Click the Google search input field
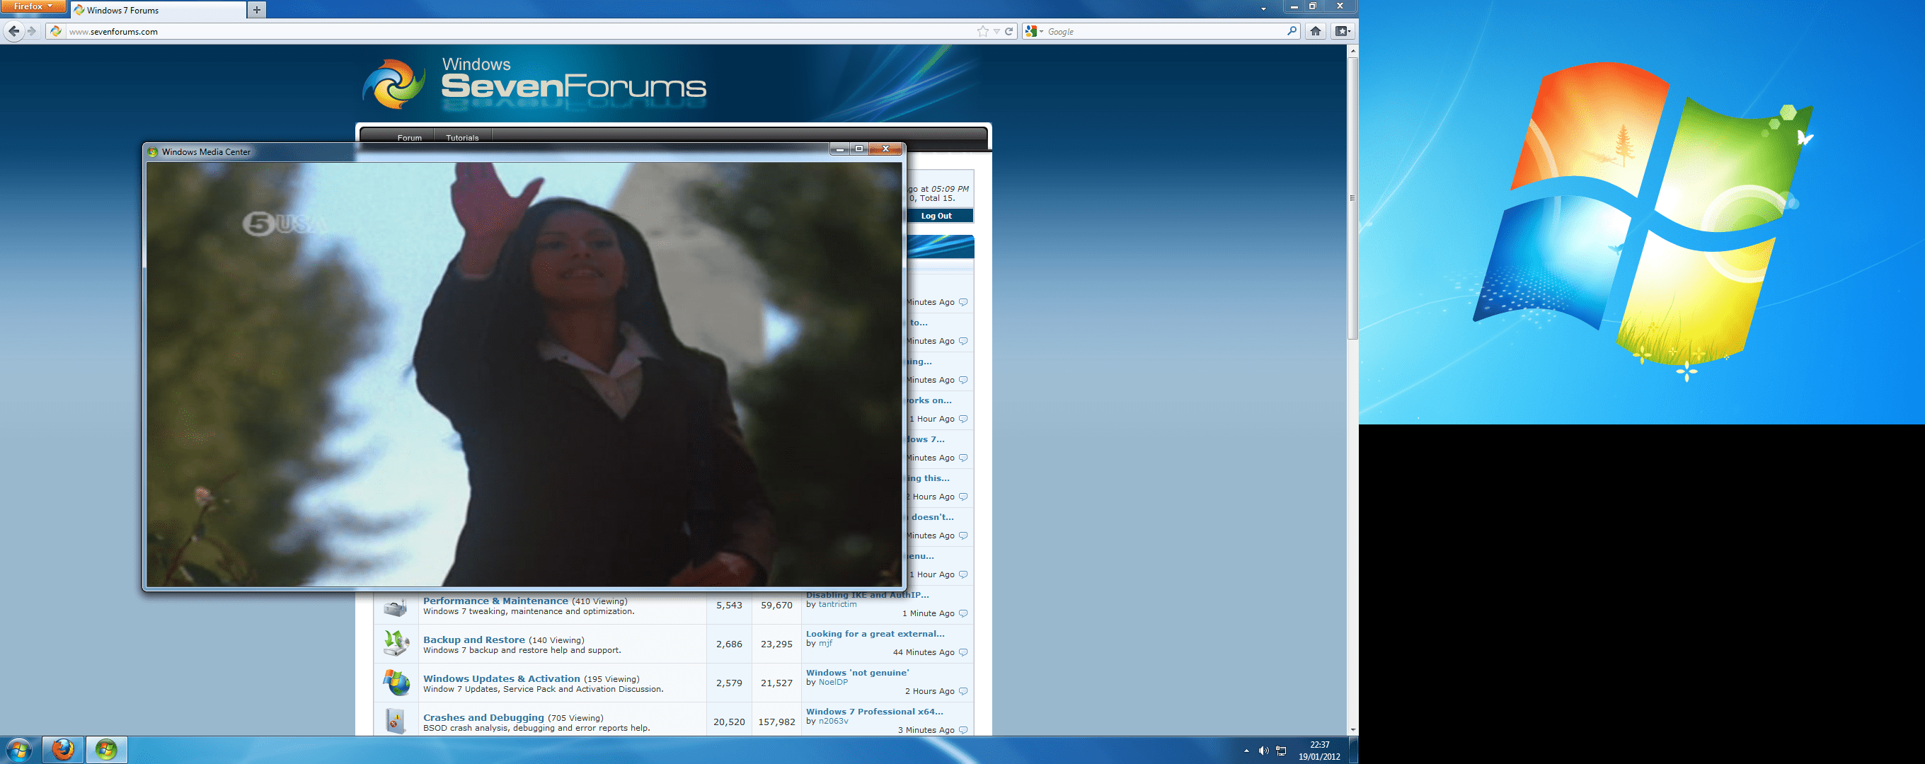Screen dimensions: 1925x764 pyautogui.click(x=1164, y=31)
